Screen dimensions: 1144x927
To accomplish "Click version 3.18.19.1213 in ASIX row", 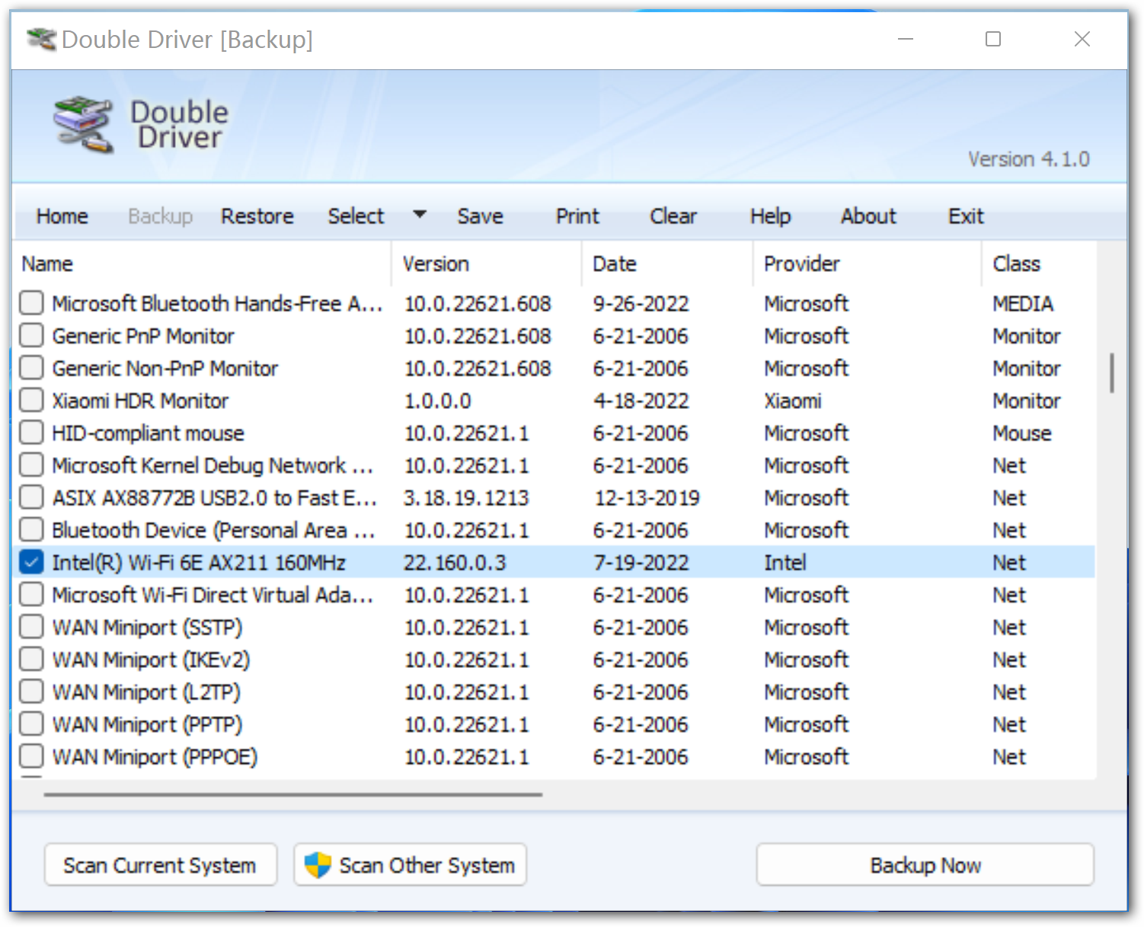I will [x=466, y=498].
